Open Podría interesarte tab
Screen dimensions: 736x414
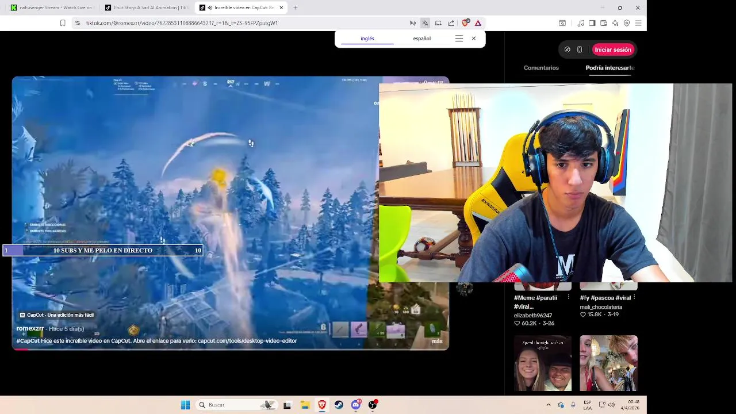coord(609,68)
